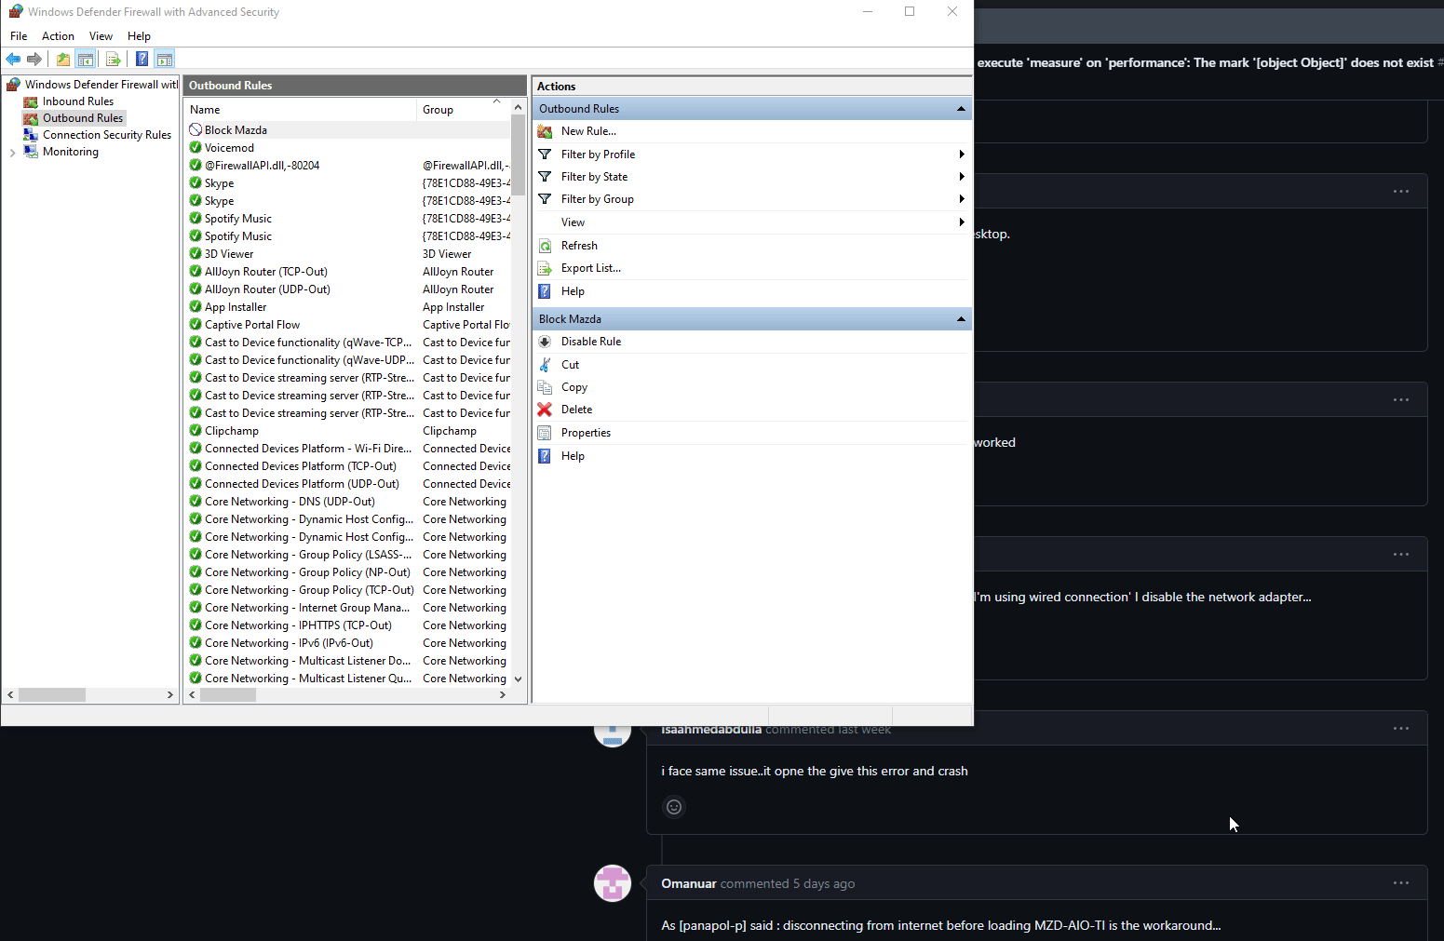This screenshot has height=941, width=1444.
Task: Click the Forward arrow toolbar icon
Action: point(34,60)
